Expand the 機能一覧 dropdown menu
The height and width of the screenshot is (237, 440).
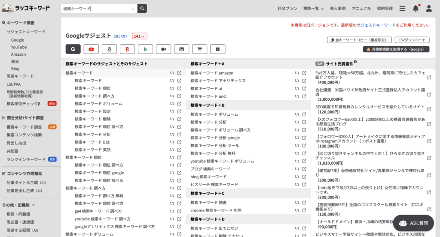[x=313, y=9]
